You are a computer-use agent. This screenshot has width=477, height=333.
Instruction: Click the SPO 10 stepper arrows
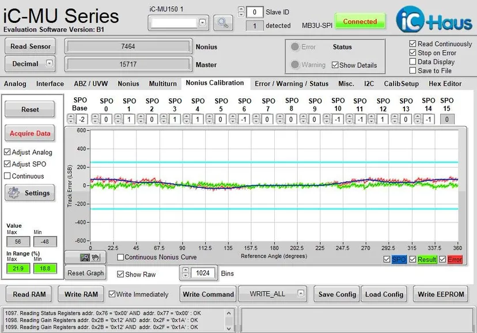327,119
